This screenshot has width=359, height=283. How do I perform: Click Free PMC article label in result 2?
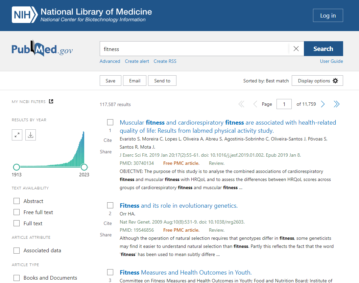[181, 230]
